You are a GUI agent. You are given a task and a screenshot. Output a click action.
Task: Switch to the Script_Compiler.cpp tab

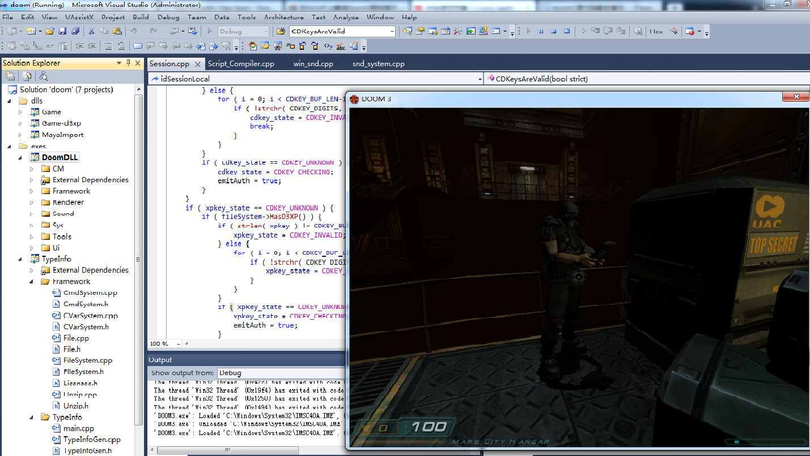(x=241, y=64)
